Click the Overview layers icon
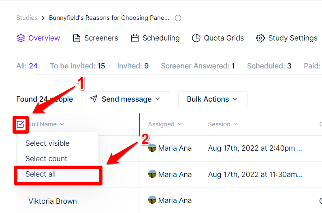This screenshot has height=213, width=322. (21, 38)
